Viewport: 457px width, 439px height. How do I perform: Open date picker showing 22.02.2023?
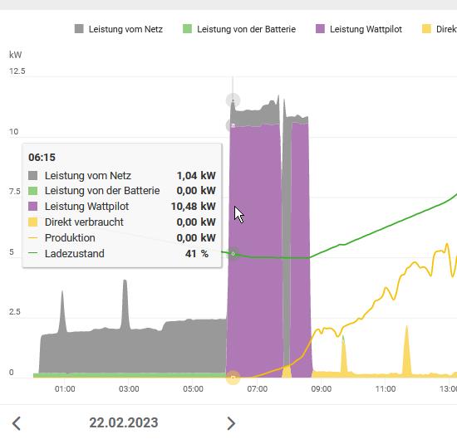coord(124,422)
